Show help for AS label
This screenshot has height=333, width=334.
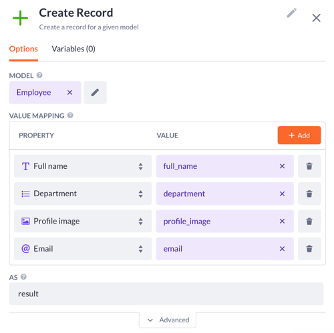click(x=23, y=277)
